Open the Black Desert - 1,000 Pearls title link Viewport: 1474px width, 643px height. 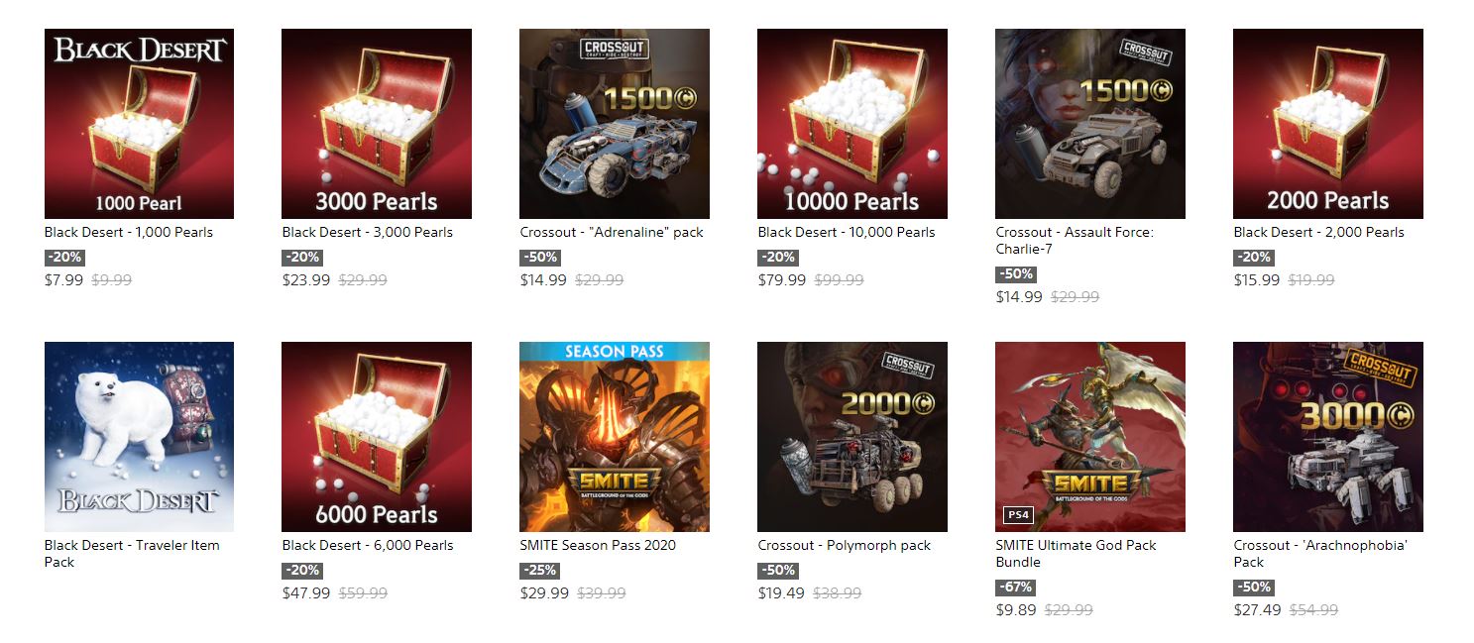[129, 233]
